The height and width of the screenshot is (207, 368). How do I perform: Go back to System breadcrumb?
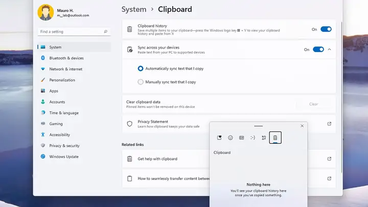tap(134, 9)
